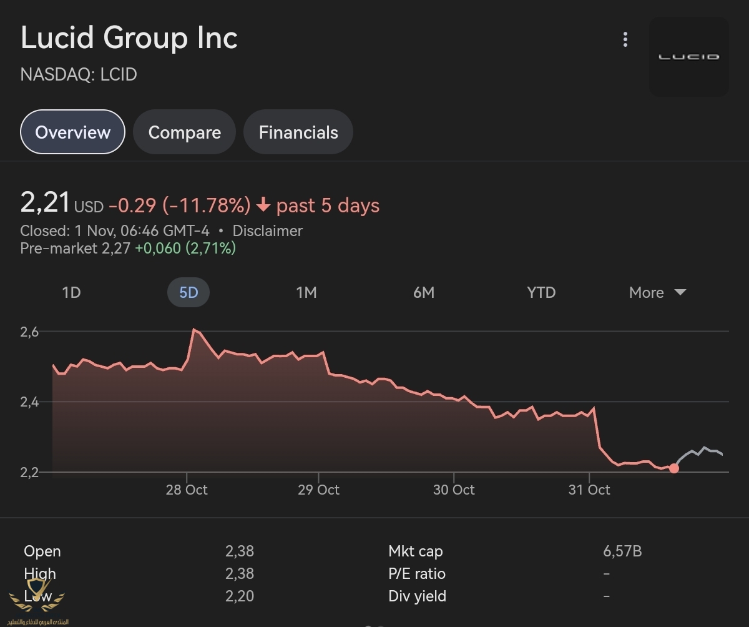
Task: Click the 31 Oct date label on axis
Action: (x=589, y=490)
